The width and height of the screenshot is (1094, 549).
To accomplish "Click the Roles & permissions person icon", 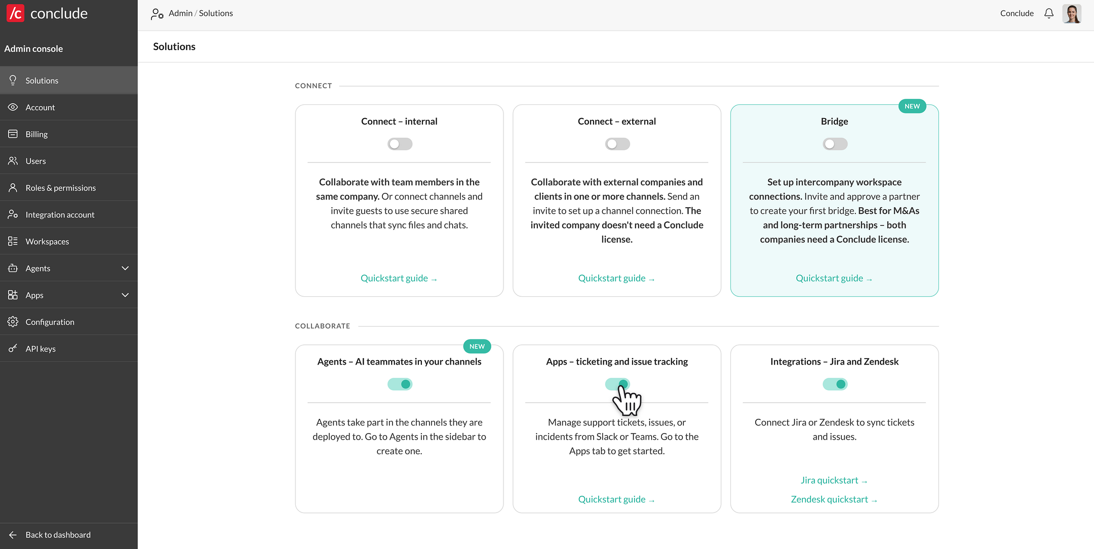I will point(13,187).
